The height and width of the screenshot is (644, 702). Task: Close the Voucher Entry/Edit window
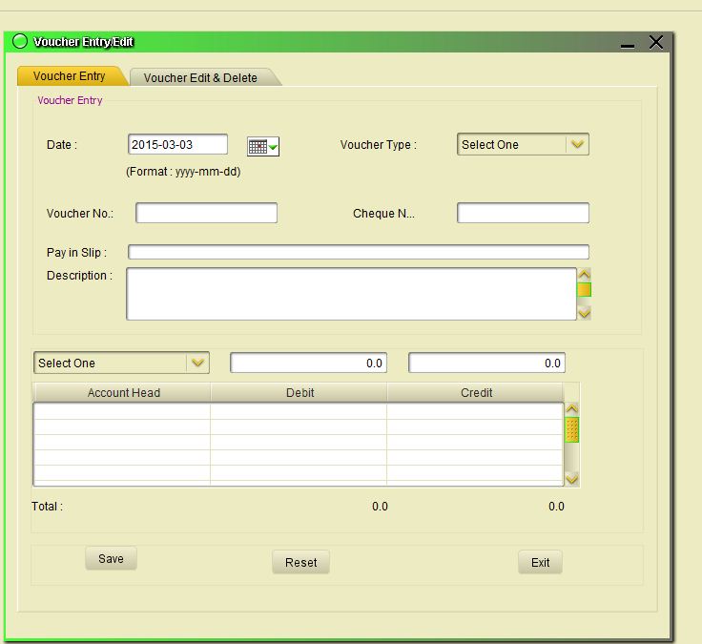(x=655, y=42)
